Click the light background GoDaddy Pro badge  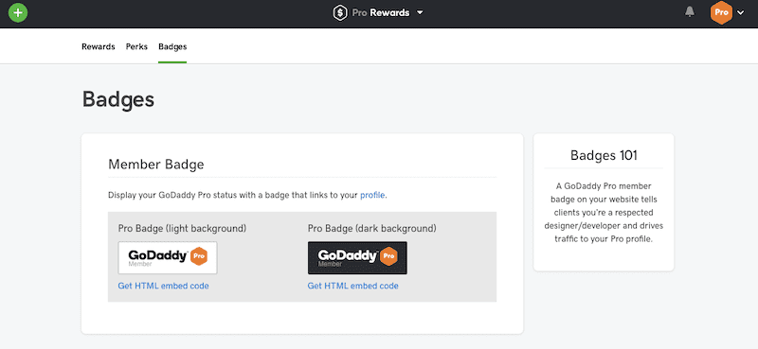point(168,258)
